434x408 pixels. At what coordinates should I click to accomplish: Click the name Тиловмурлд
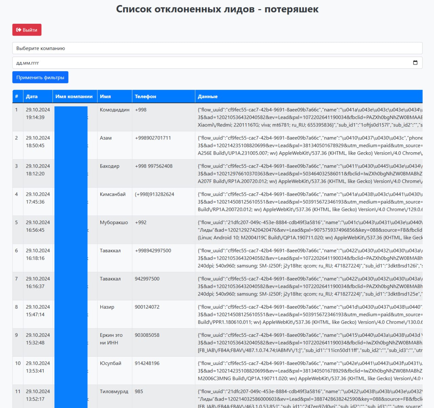click(114, 391)
